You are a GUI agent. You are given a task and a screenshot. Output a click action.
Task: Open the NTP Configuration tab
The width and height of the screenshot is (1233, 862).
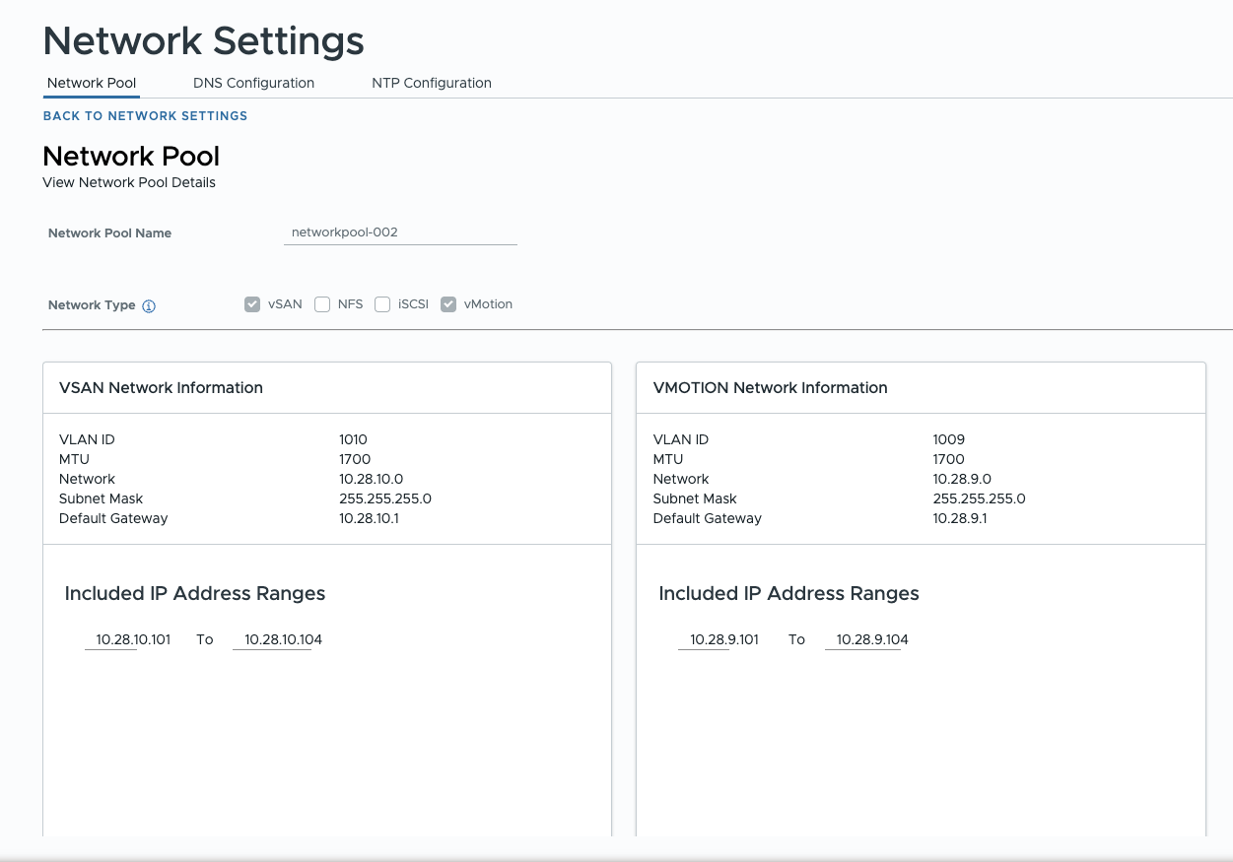(431, 83)
